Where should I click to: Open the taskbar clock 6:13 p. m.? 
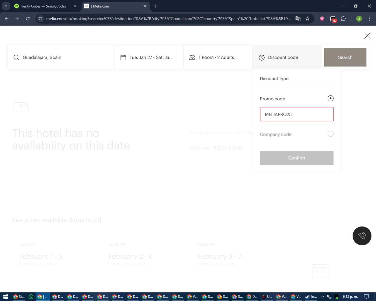point(350,297)
